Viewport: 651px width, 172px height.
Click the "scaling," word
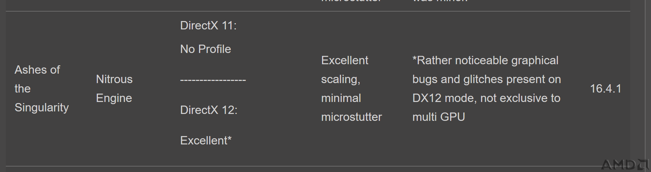coord(341,79)
